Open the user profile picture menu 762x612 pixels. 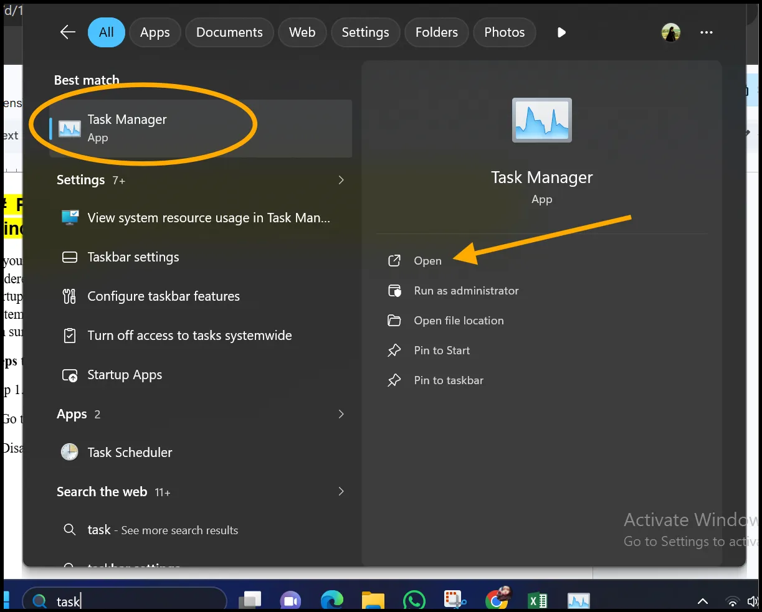click(670, 32)
